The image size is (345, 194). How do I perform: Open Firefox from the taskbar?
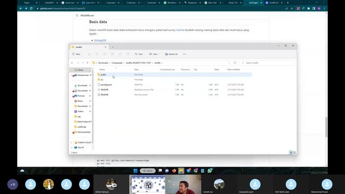174,171
